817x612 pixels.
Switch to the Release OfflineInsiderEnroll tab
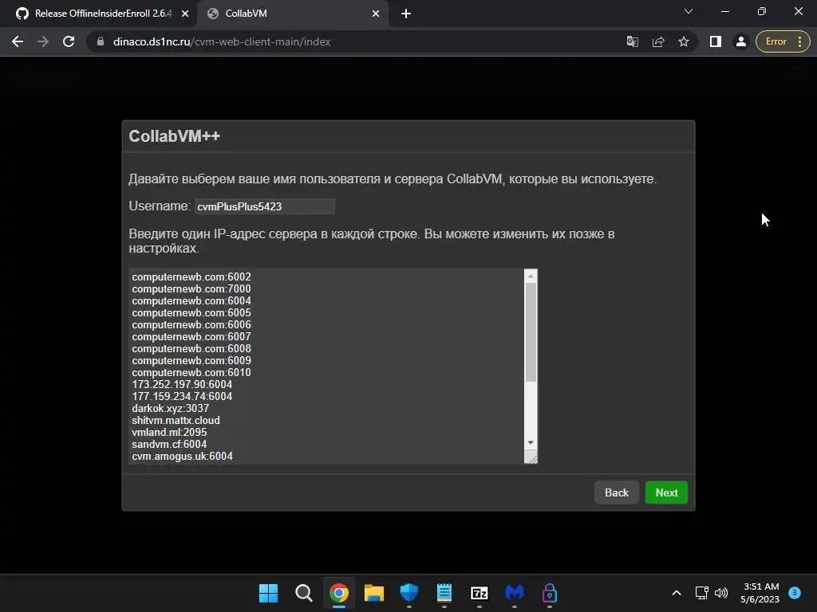point(98,14)
